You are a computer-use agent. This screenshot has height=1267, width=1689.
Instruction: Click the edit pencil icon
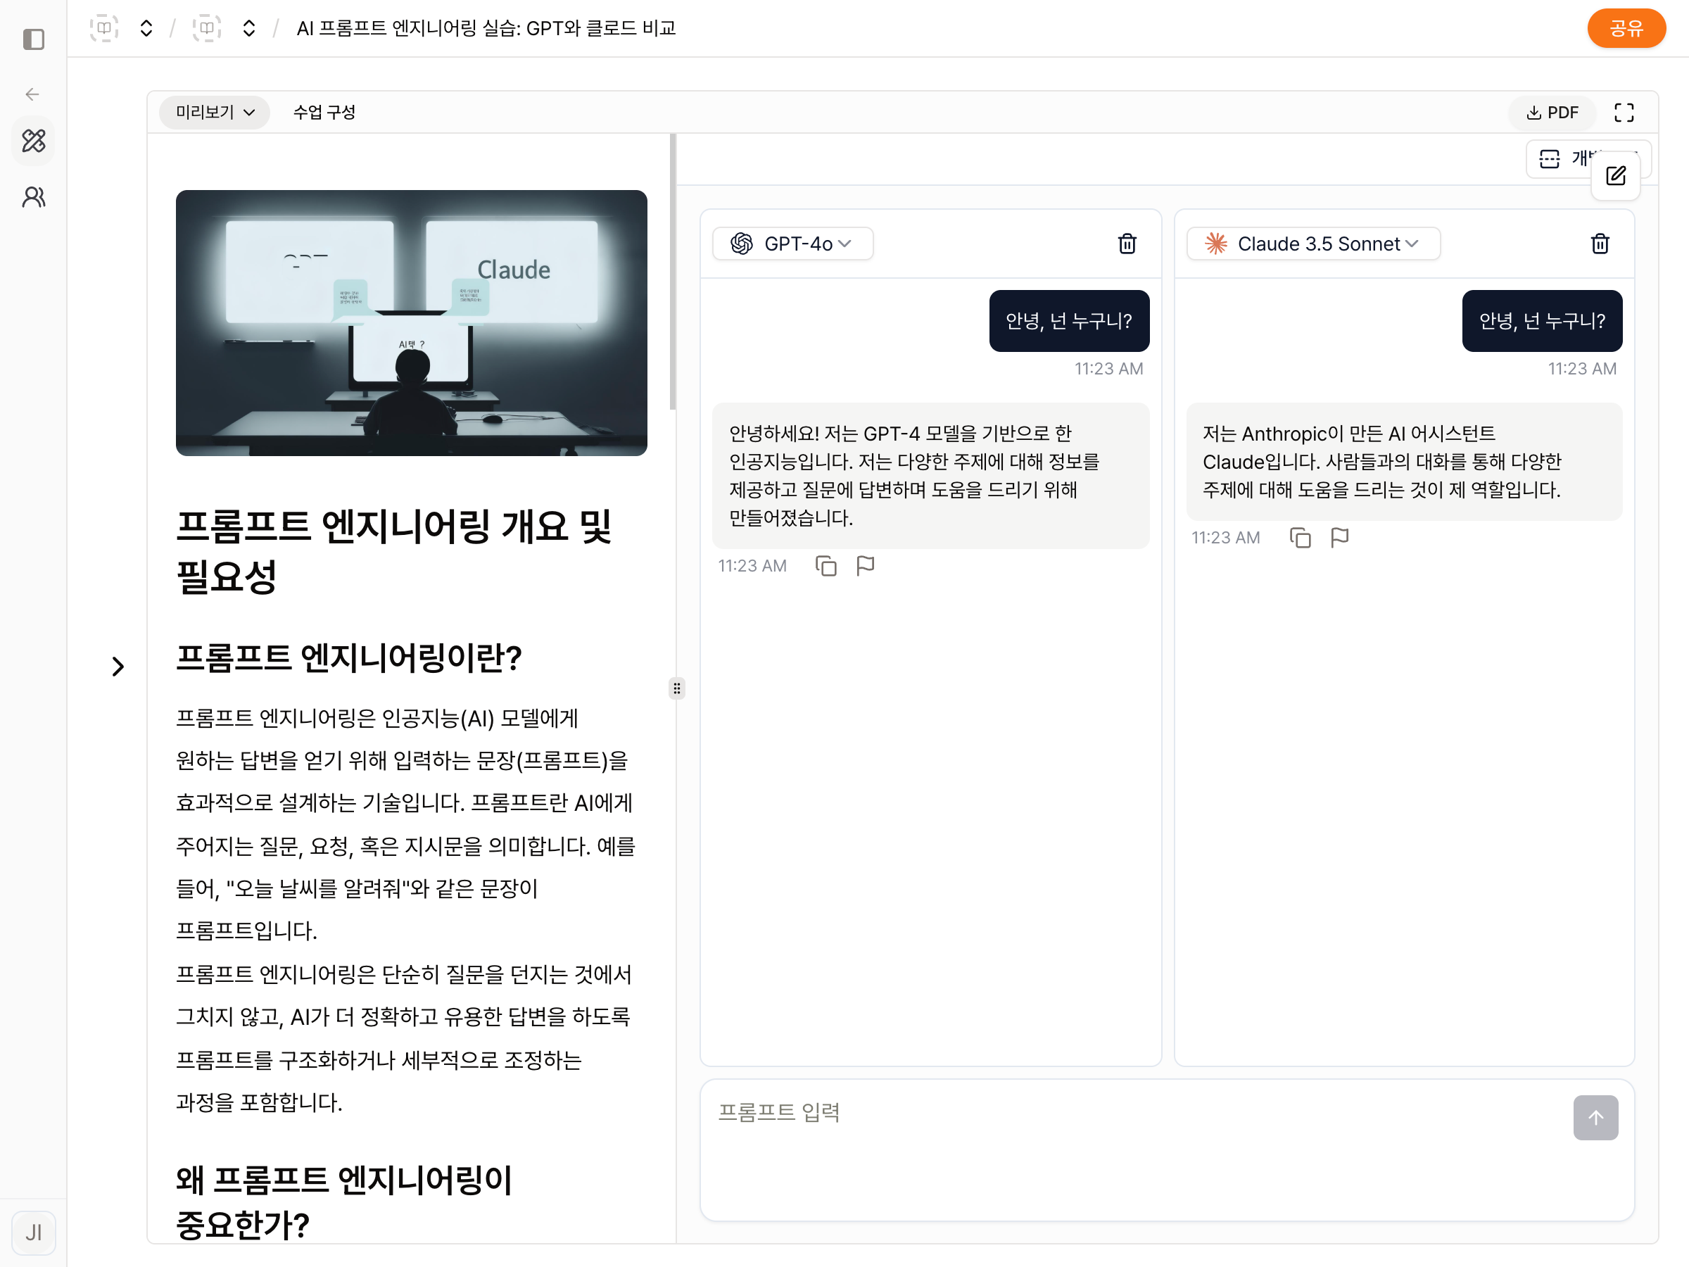pyautogui.click(x=1616, y=177)
